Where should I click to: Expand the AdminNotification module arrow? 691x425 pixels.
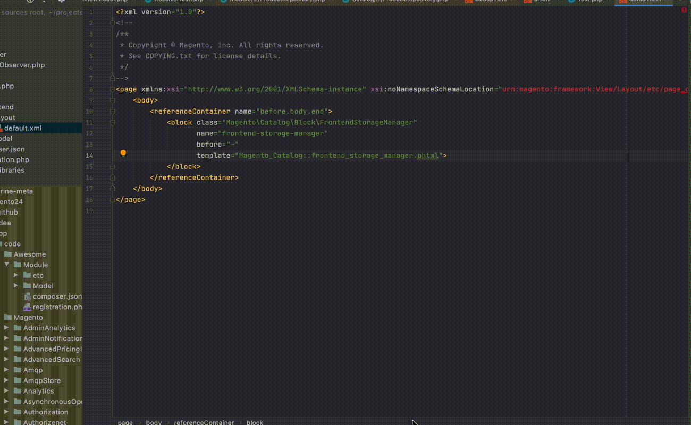[x=6, y=338]
